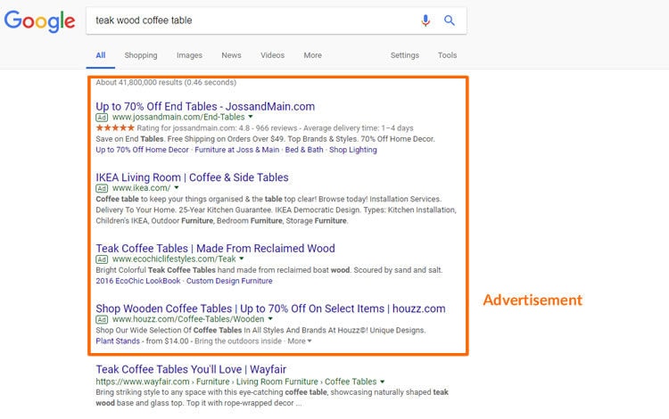669x419 pixels.
Task: Select the All tab
Action: pyautogui.click(x=100, y=55)
